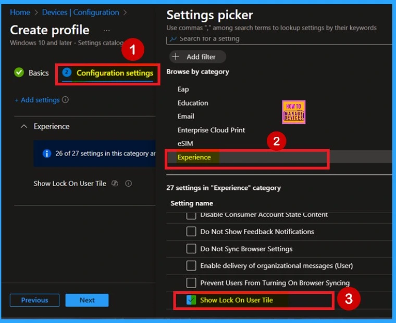The image size is (396, 323).
Task: Click the Prevent Users From Turning On Browser Syncing label
Action: click(275, 283)
